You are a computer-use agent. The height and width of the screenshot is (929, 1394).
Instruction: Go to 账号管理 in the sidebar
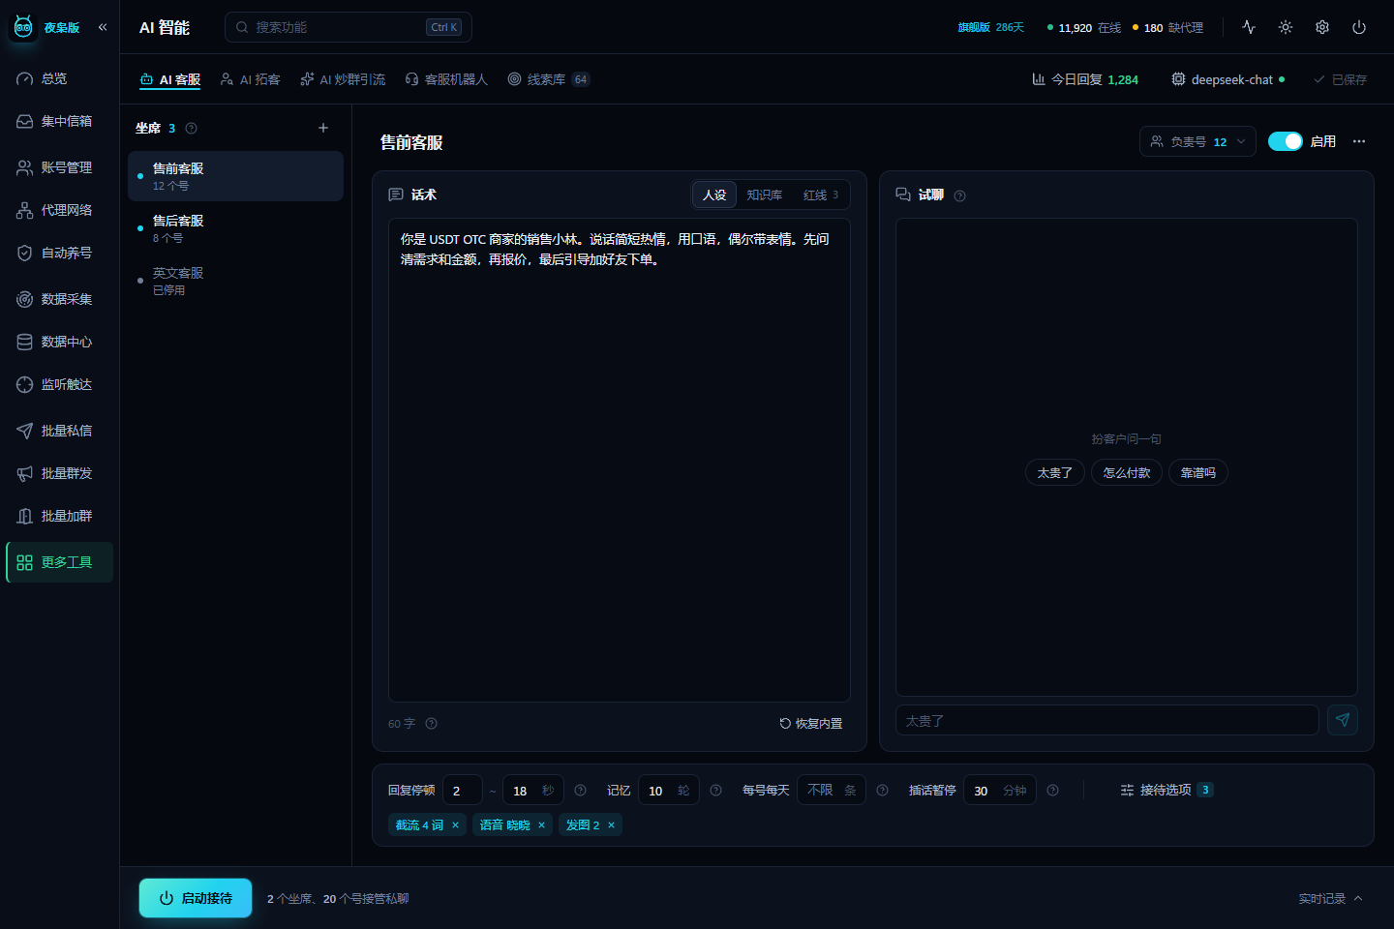[59, 167]
